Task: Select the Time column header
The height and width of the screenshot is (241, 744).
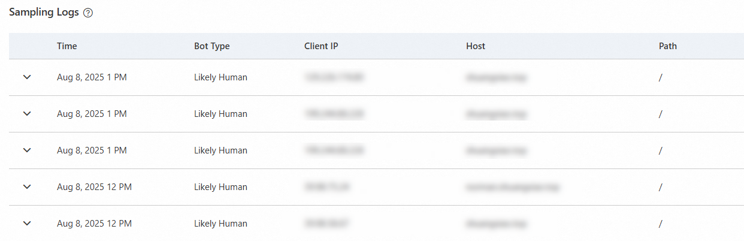Action: pyautogui.click(x=67, y=46)
